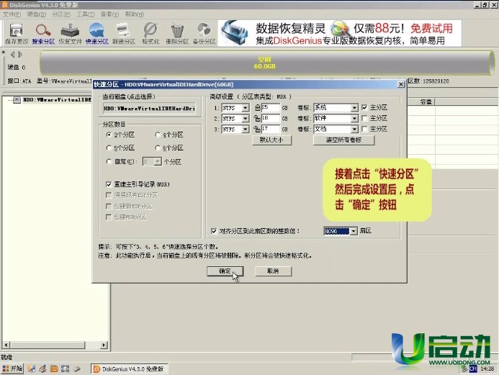Click the 新建分区 (New Partition) icon

(x=123, y=33)
